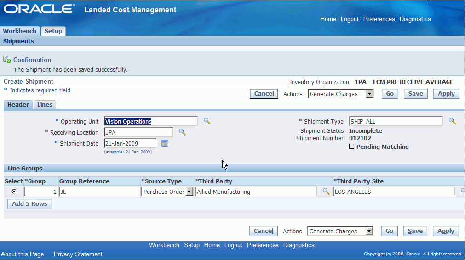Click the bottom Go button

[390, 231]
